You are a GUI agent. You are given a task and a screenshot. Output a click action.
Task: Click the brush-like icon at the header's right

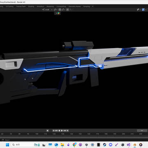tap(138, 9)
